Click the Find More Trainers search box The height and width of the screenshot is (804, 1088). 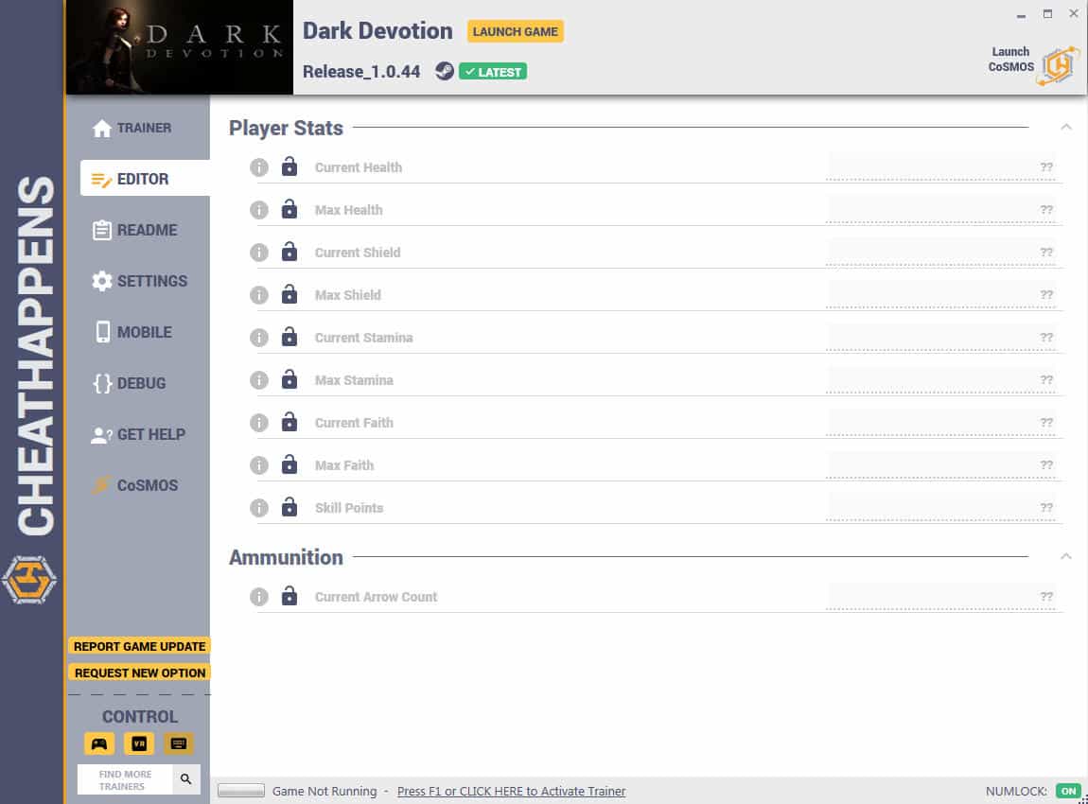click(x=125, y=779)
